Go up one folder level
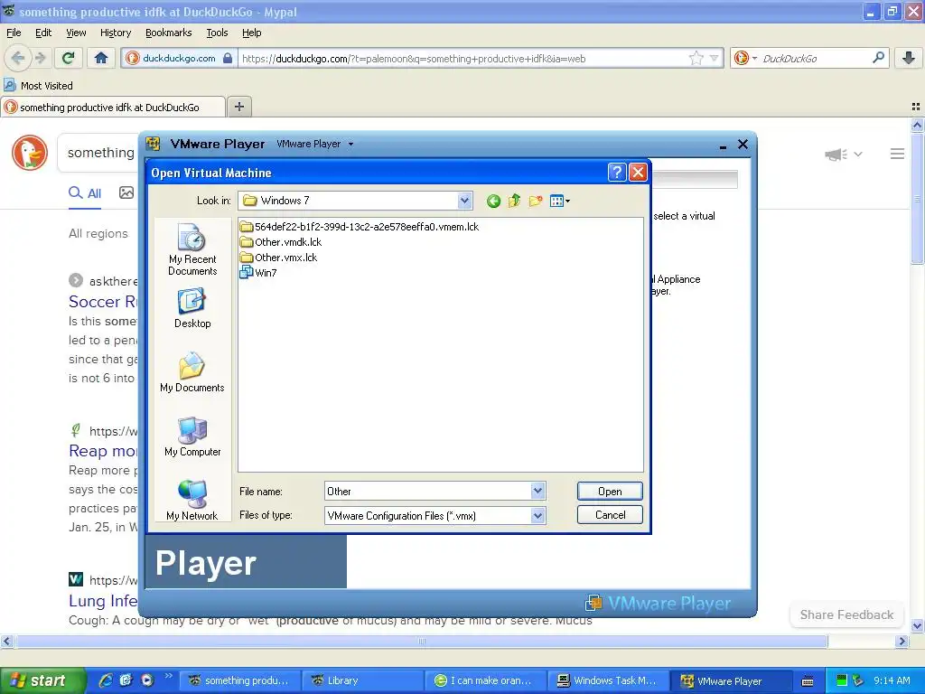This screenshot has height=694, width=925. [514, 202]
